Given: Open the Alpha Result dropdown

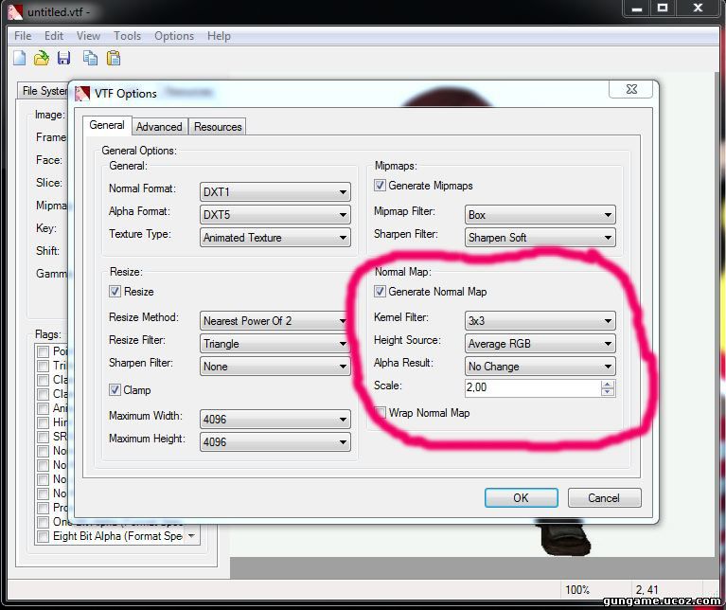Looking at the screenshot, I should pyautogui.click(x=540, y=366).
